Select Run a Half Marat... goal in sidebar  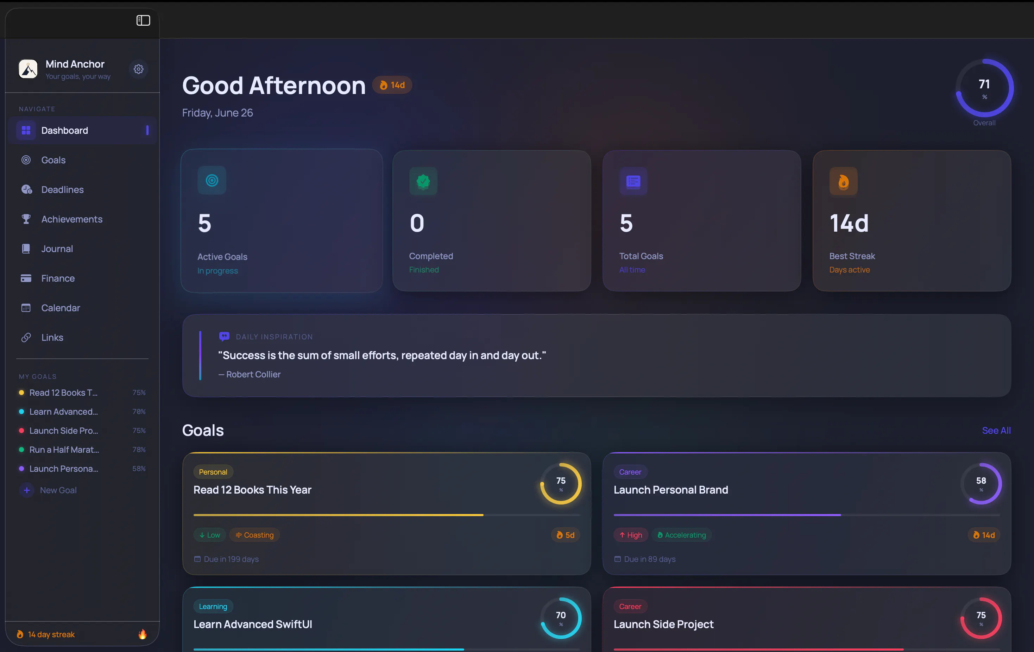click(x=82, y=450)
